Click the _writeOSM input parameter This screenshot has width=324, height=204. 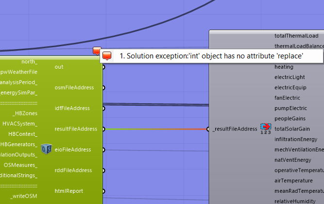coord(24,196)
